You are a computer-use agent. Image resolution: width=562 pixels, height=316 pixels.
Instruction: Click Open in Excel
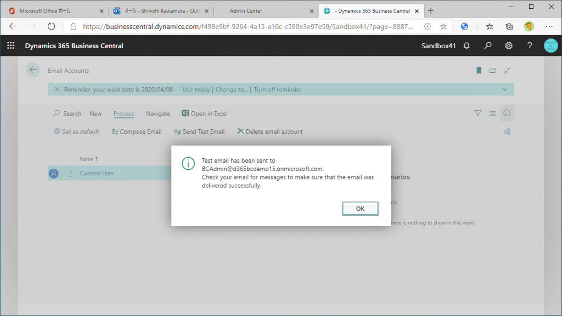coord(205,113)
